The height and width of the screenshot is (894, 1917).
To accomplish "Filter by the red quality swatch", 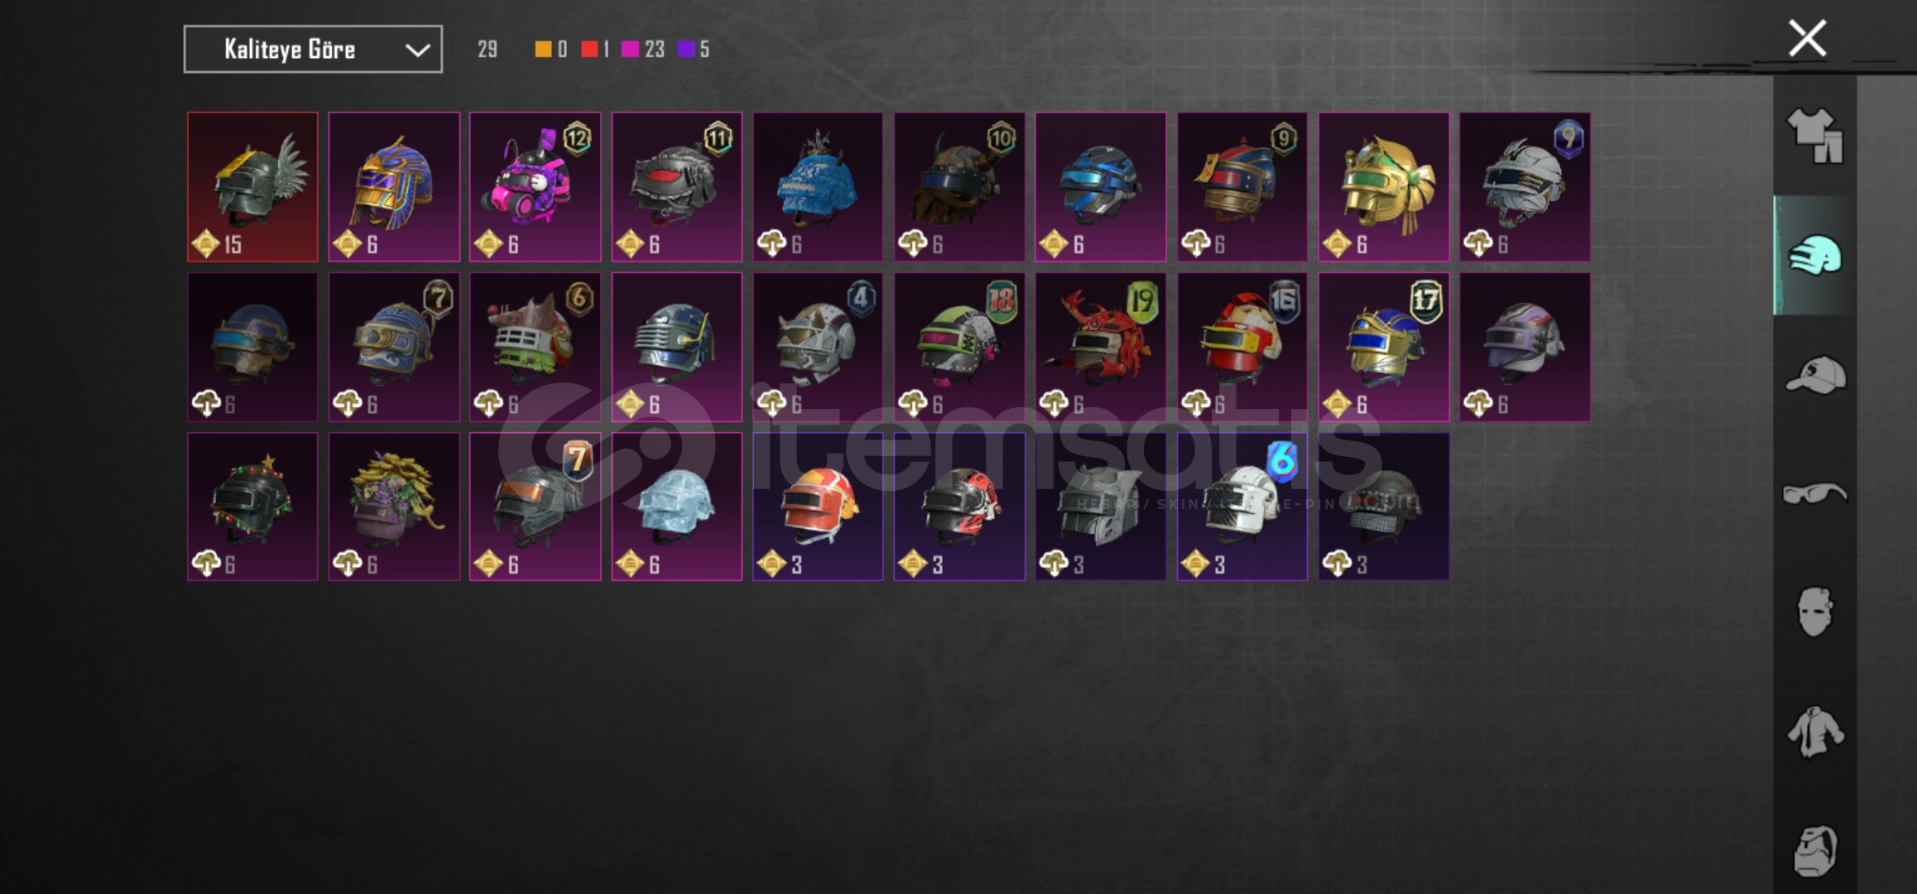I will point(589,50).
